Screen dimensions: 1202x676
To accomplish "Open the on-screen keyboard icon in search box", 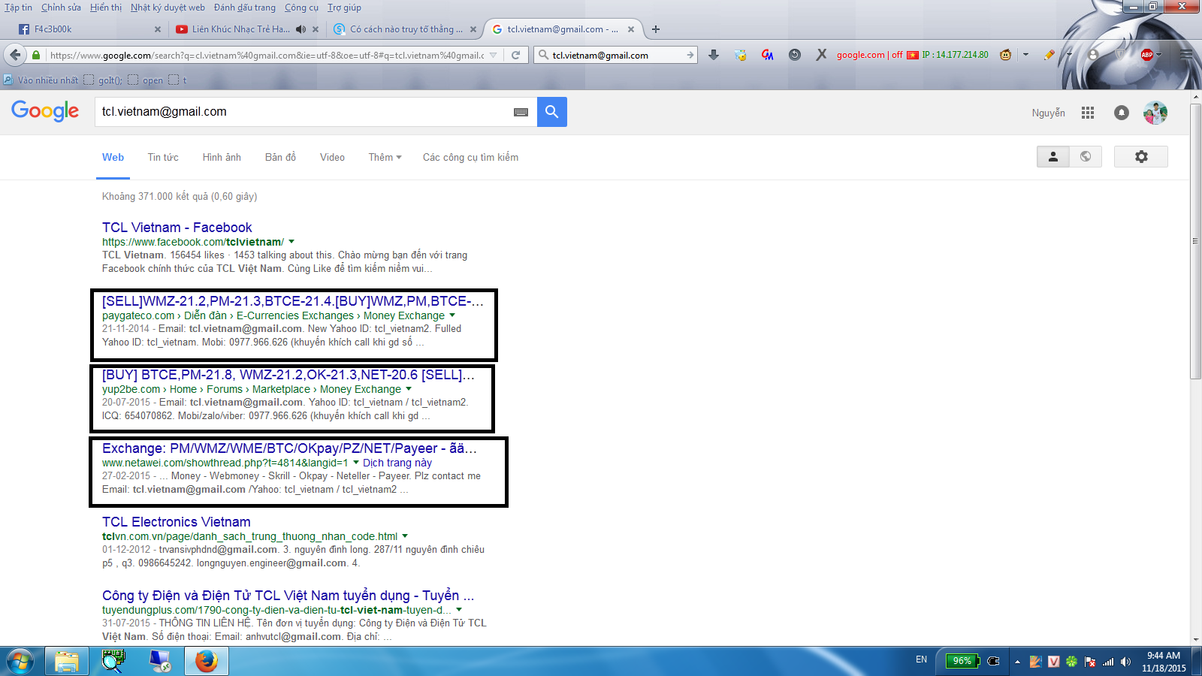I will pyautogui.click(x=521, y=112).
